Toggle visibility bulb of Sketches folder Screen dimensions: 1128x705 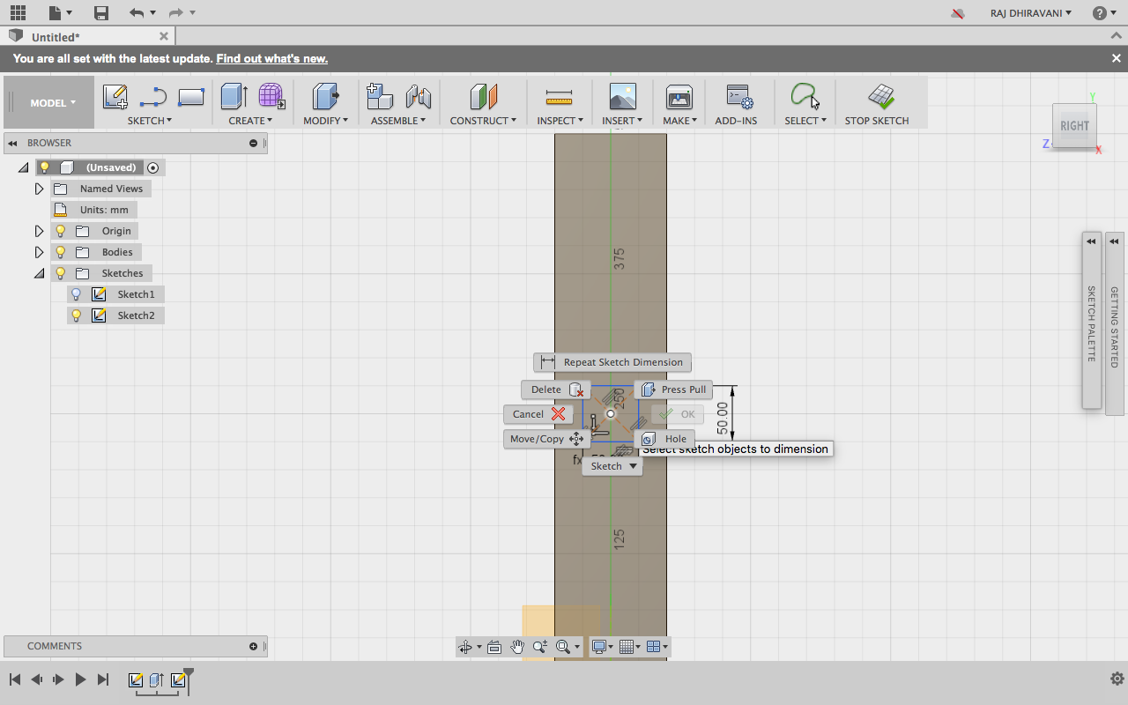click(x=61, y=273)
